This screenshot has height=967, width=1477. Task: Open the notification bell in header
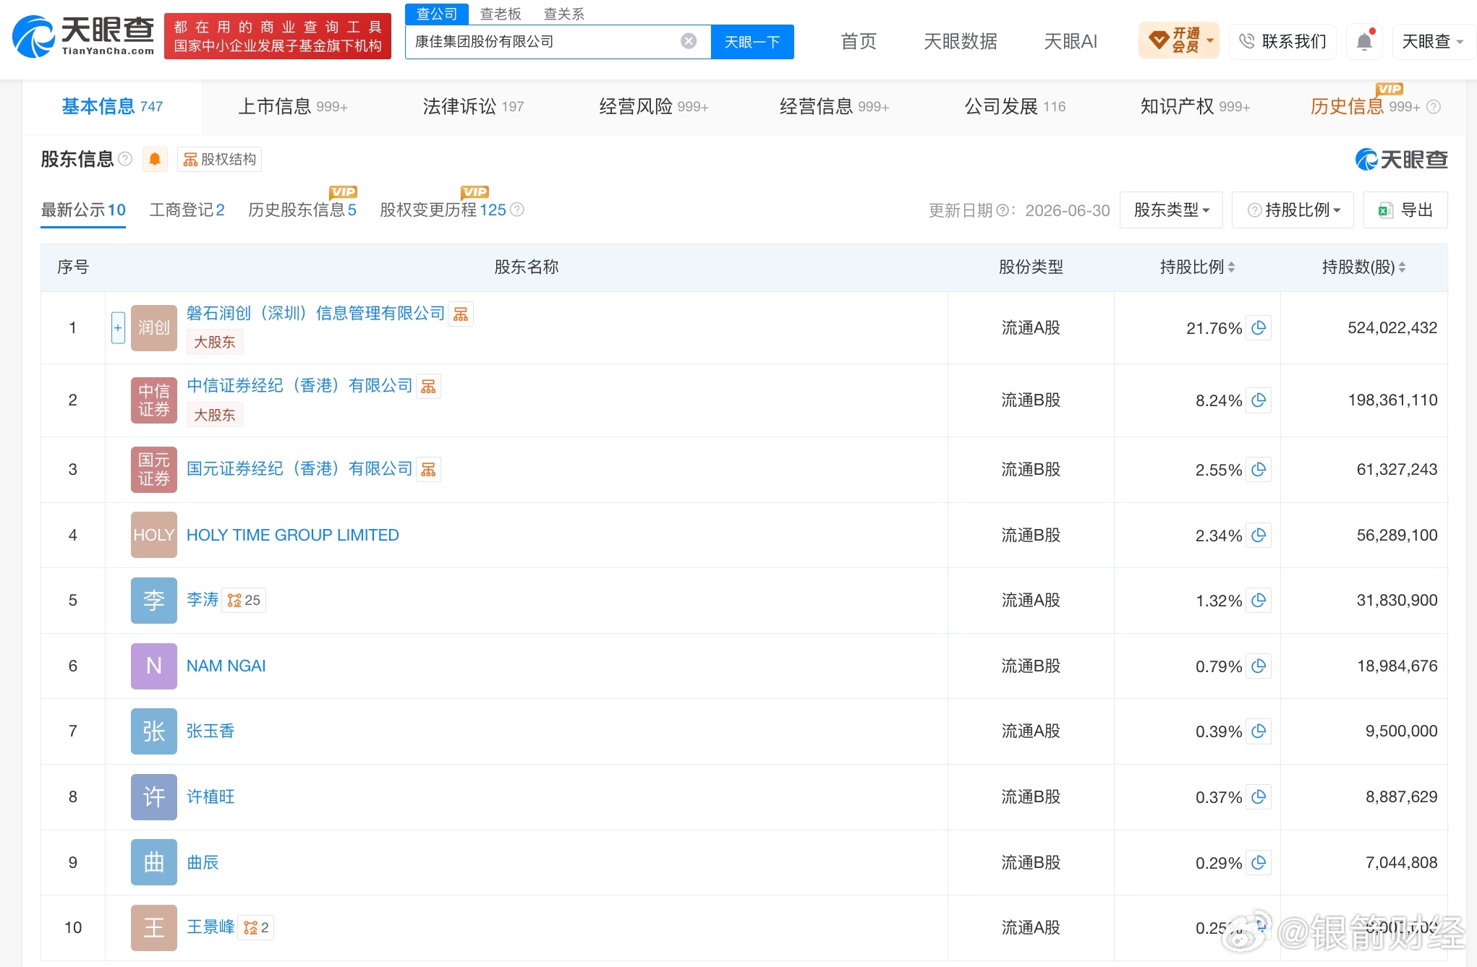pos(1364,41)
